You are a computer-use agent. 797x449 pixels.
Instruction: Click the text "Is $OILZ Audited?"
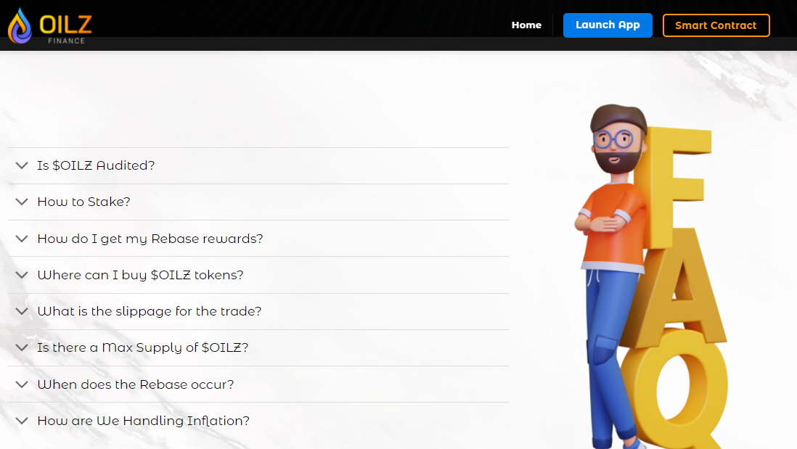pyautogui.click(x=96, y=165)
